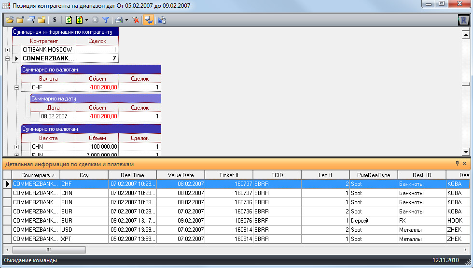Click the PureDealType column header
Image resolution: width=473 pixels, height=268 pixels.
coord(374,175)
